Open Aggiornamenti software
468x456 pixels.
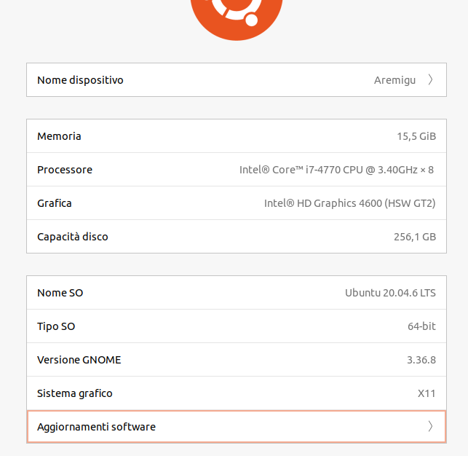point(237,426)
